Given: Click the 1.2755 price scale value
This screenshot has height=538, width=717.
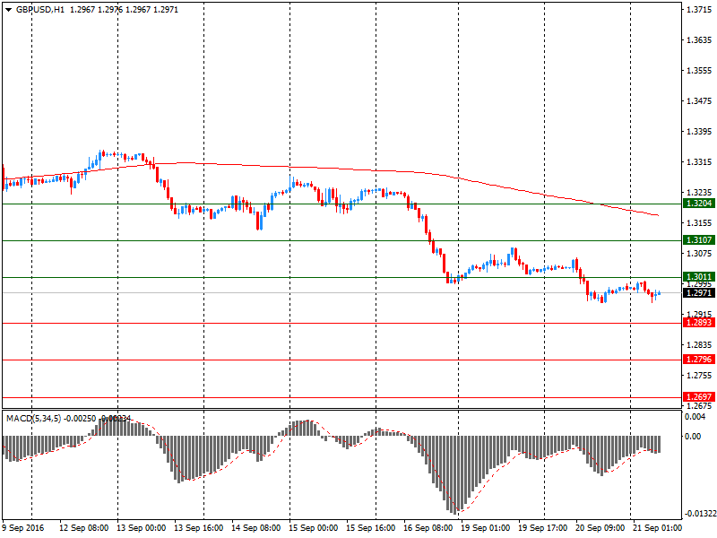Looking at the screenshot, I should [699, 375].
